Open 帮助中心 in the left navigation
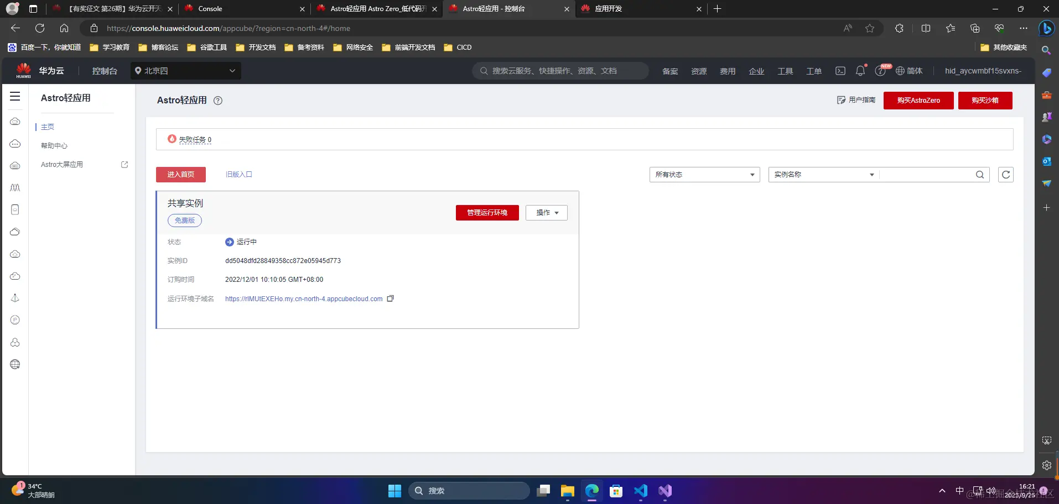The height and width of the screenshot is (504, 1059). click(54, 146)
